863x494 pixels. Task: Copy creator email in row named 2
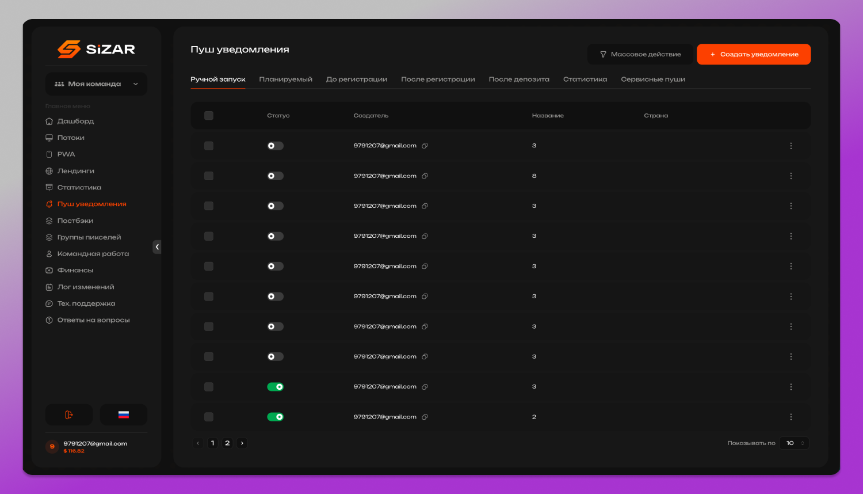425,417
